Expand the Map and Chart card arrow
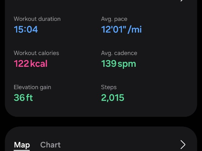The height and width of the screenshot is (151, 202). [183, 145]
